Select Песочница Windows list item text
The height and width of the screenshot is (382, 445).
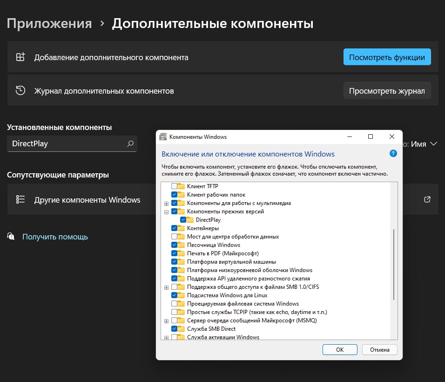(x=213, y=245)
